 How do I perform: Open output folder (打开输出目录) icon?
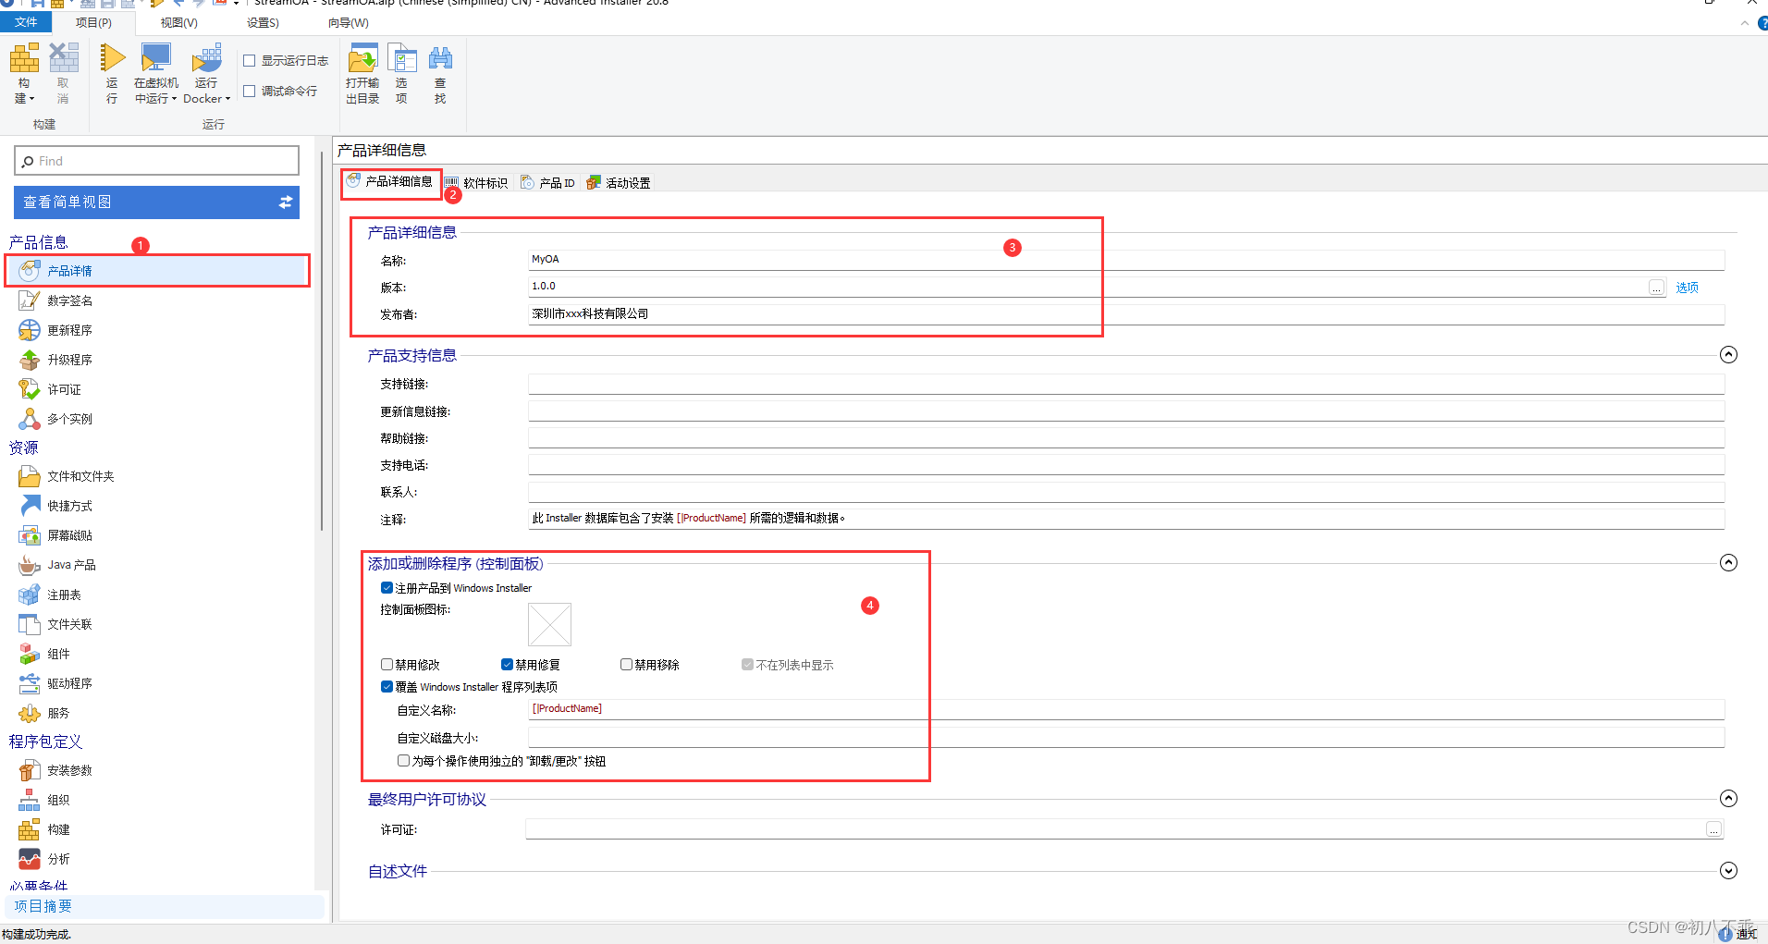point(362,58)
